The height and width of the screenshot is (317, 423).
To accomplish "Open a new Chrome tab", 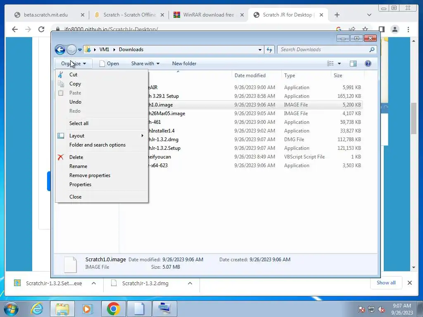I will [337, 15].
